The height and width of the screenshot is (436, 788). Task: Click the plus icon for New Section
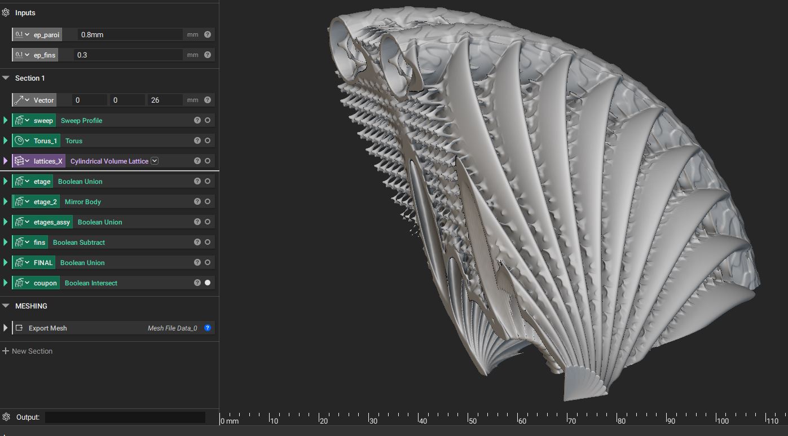point(6,351)
